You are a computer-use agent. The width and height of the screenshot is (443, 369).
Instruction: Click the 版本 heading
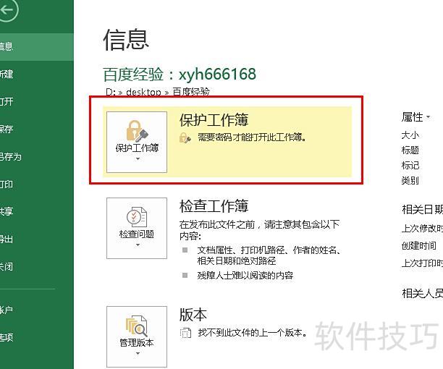193,315
